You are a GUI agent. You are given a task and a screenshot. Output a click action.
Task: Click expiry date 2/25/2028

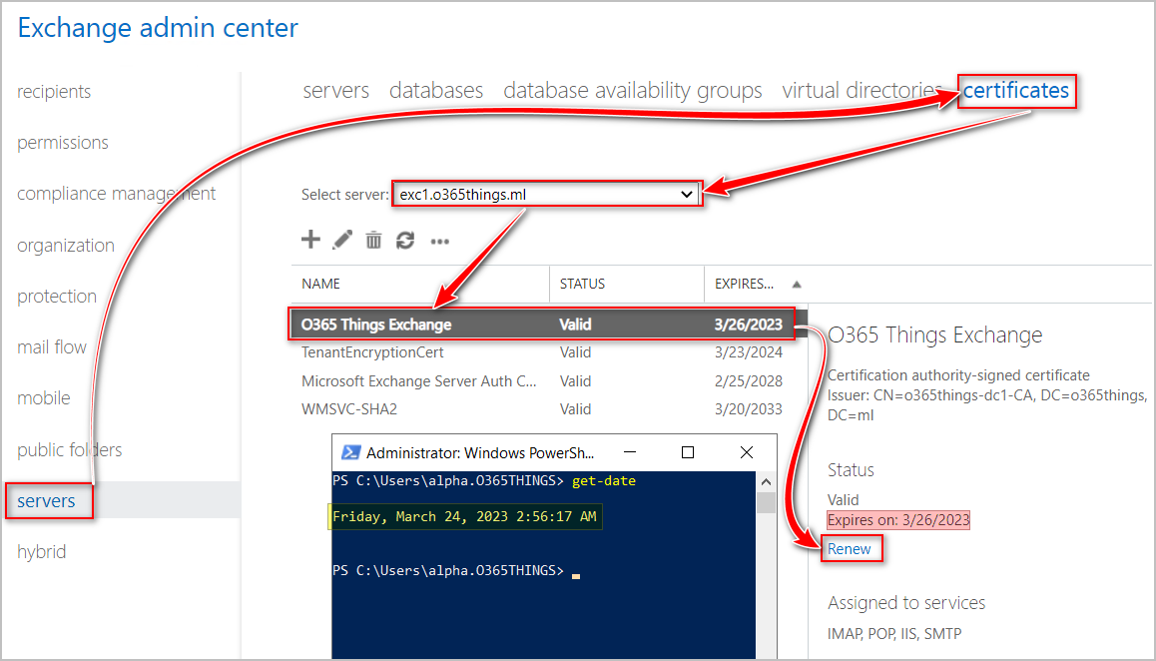pyautogui.click(x=749, y=381)
